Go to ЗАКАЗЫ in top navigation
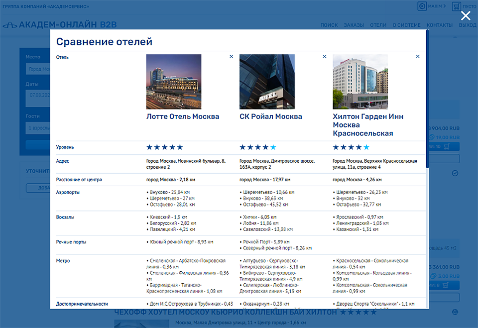 pos(354,25)
